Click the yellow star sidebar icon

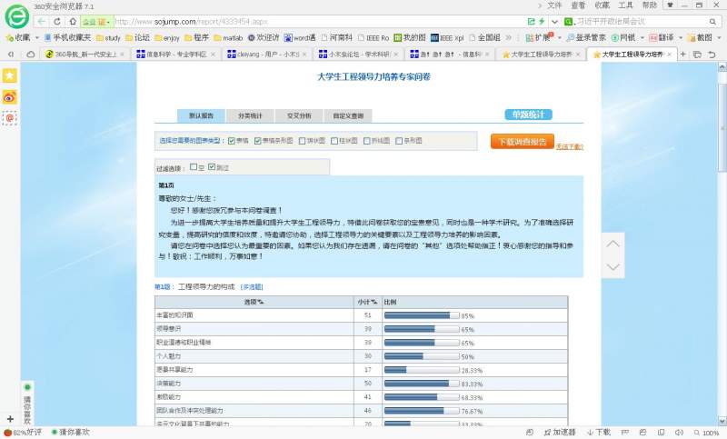(10, 75)
